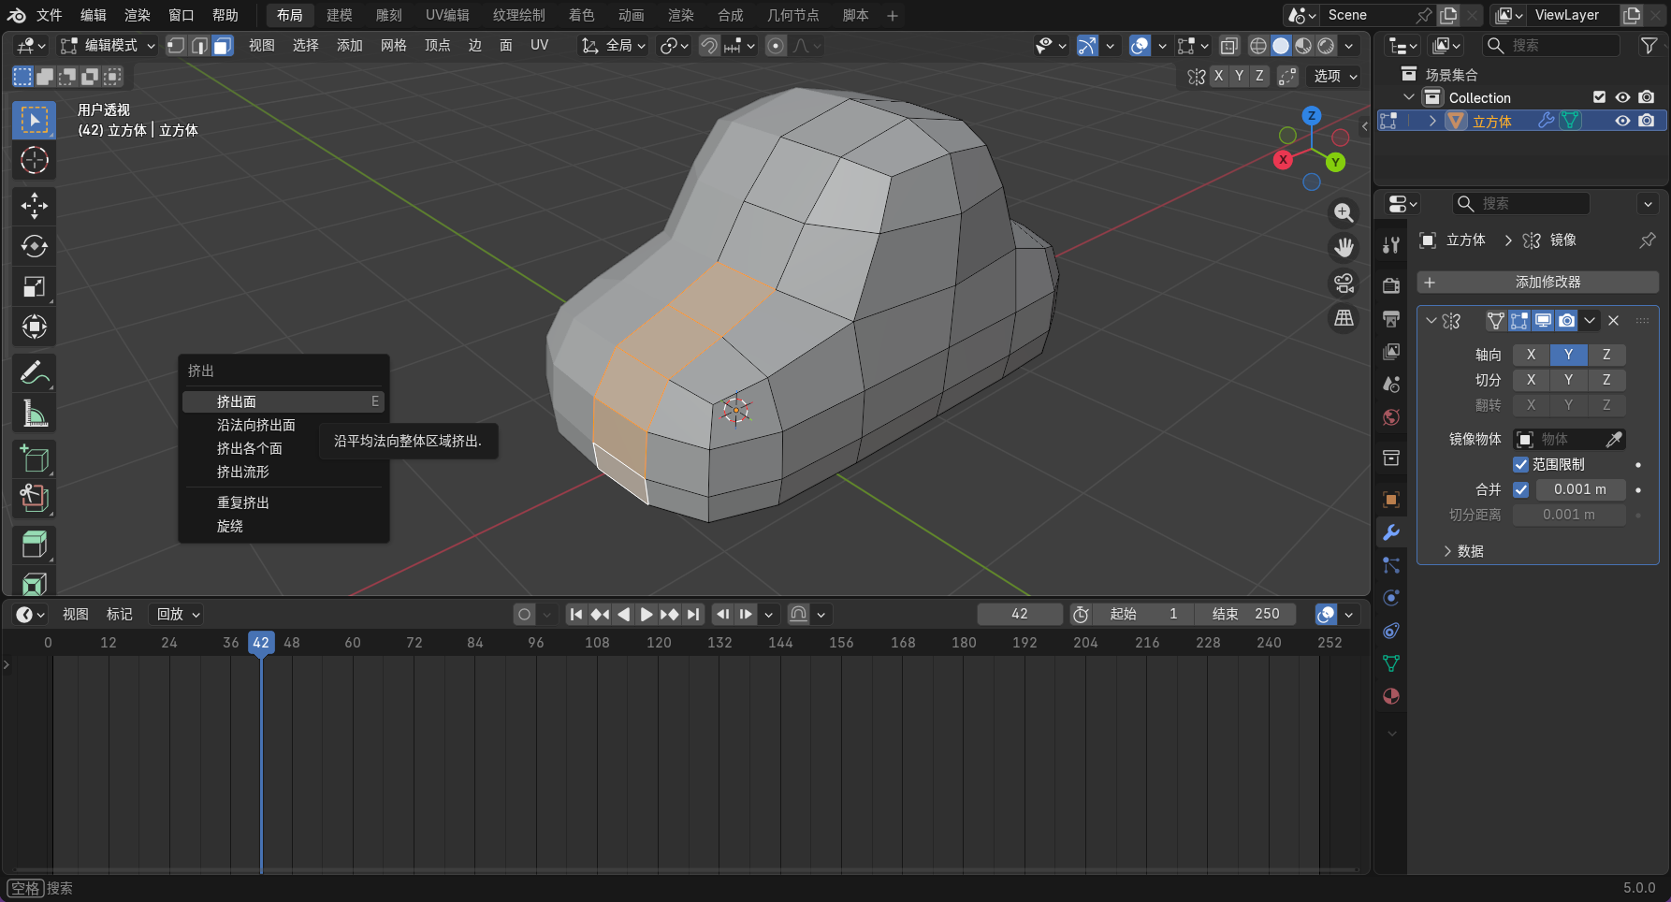
Task: Disable the 合并 merge checkbox
Action: coord(1521,489)
